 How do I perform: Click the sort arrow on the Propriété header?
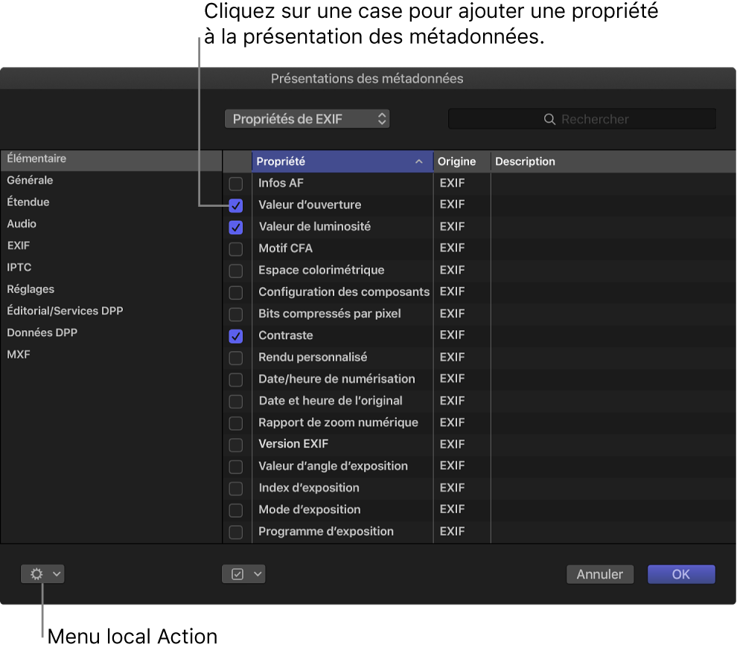418,161
